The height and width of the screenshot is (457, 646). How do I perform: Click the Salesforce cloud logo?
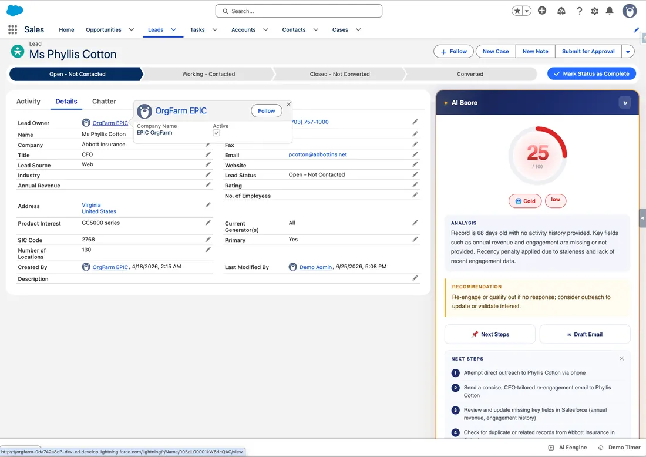(15, 11)
